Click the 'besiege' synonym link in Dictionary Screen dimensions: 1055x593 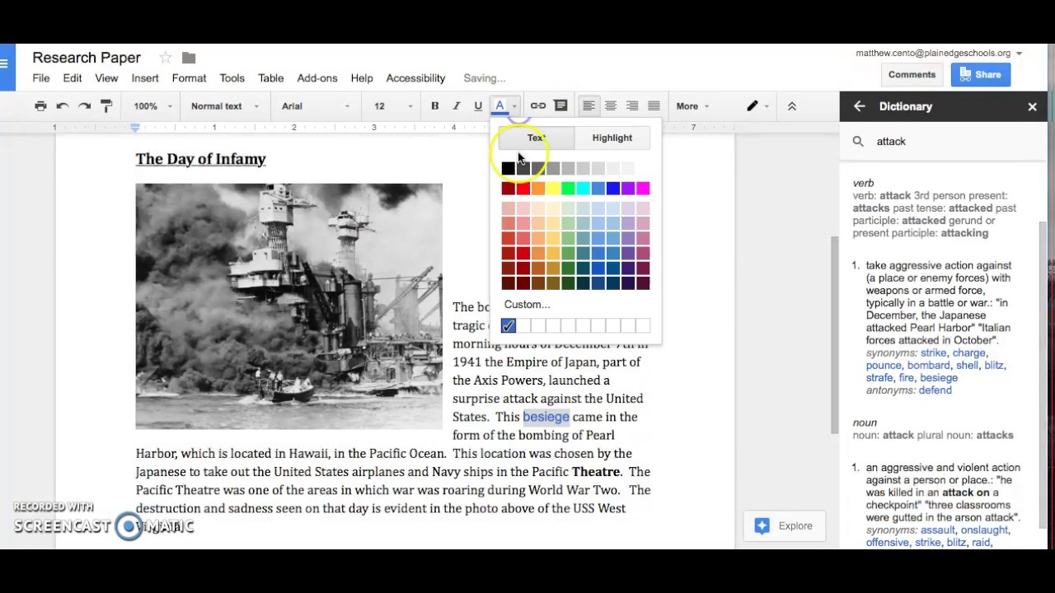click(x=939, y=378)
